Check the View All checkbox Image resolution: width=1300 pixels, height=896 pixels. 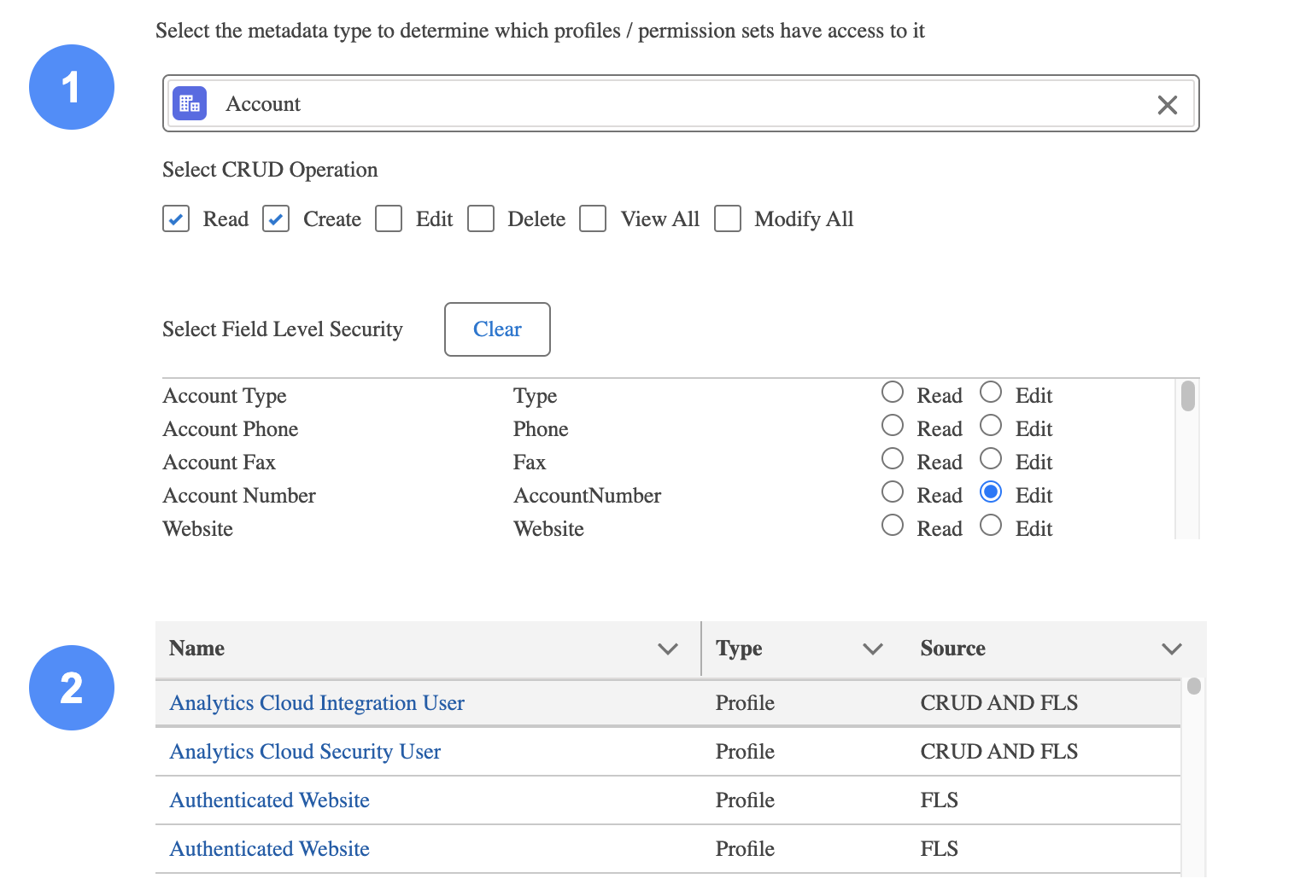click(x=593, y=219)
